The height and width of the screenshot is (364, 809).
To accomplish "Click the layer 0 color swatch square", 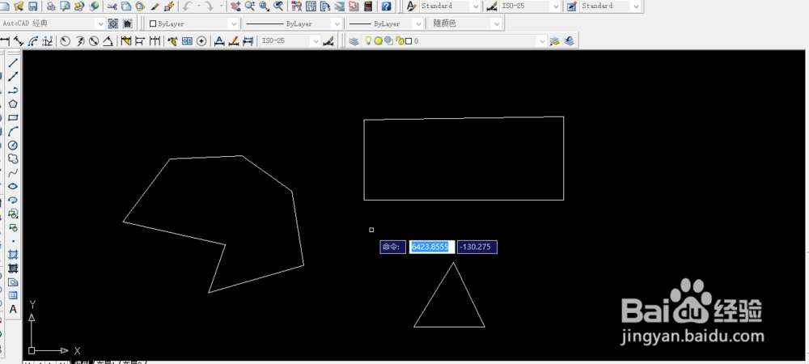I will coord(408,40).
